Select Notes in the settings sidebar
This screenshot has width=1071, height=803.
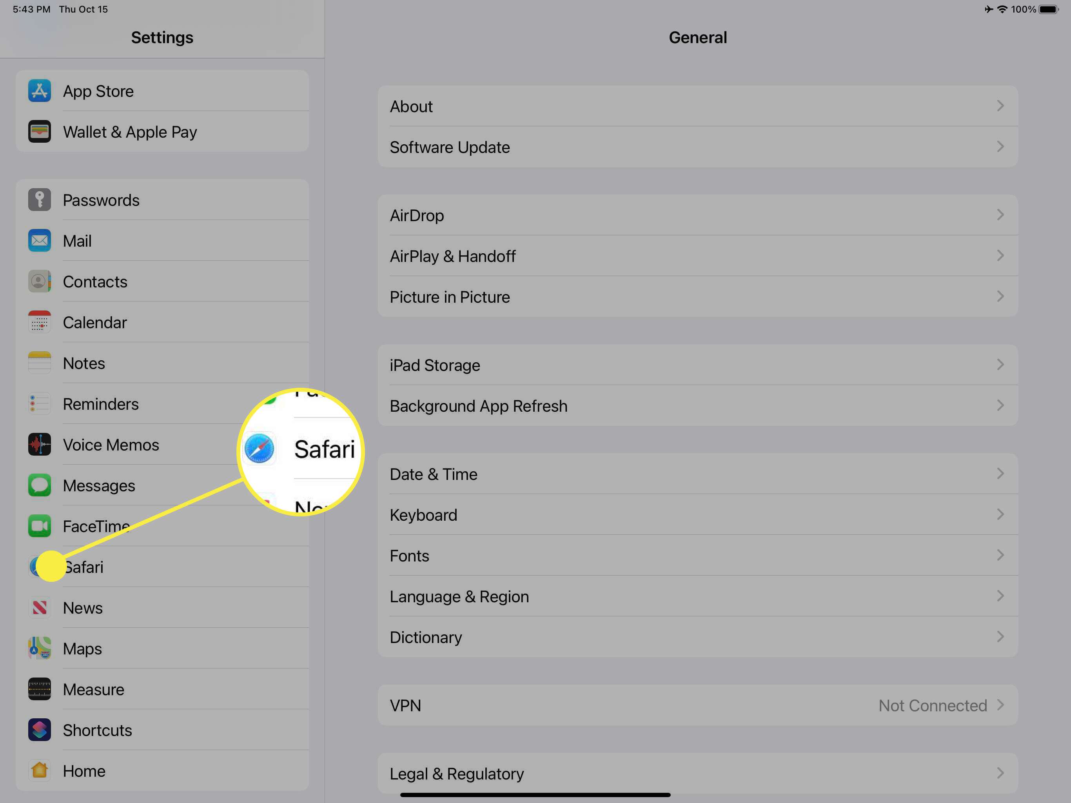[x=162, y=363]
